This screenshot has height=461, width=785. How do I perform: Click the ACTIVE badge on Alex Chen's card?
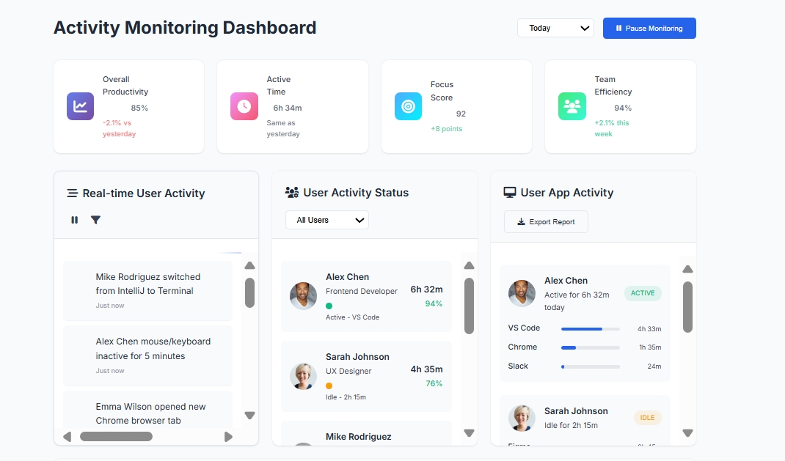point(643,292)
